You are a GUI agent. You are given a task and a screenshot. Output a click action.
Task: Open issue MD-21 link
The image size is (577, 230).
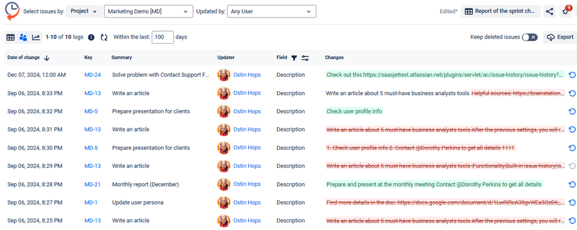92,184
